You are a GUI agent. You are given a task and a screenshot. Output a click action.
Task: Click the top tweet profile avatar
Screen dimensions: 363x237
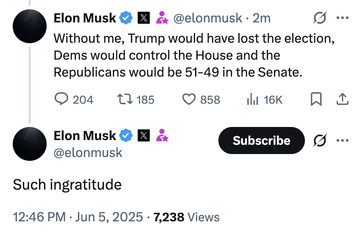coord(30,26)
